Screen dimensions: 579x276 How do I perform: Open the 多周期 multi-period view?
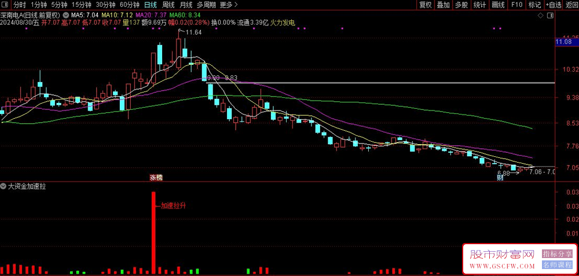(206, 5)
